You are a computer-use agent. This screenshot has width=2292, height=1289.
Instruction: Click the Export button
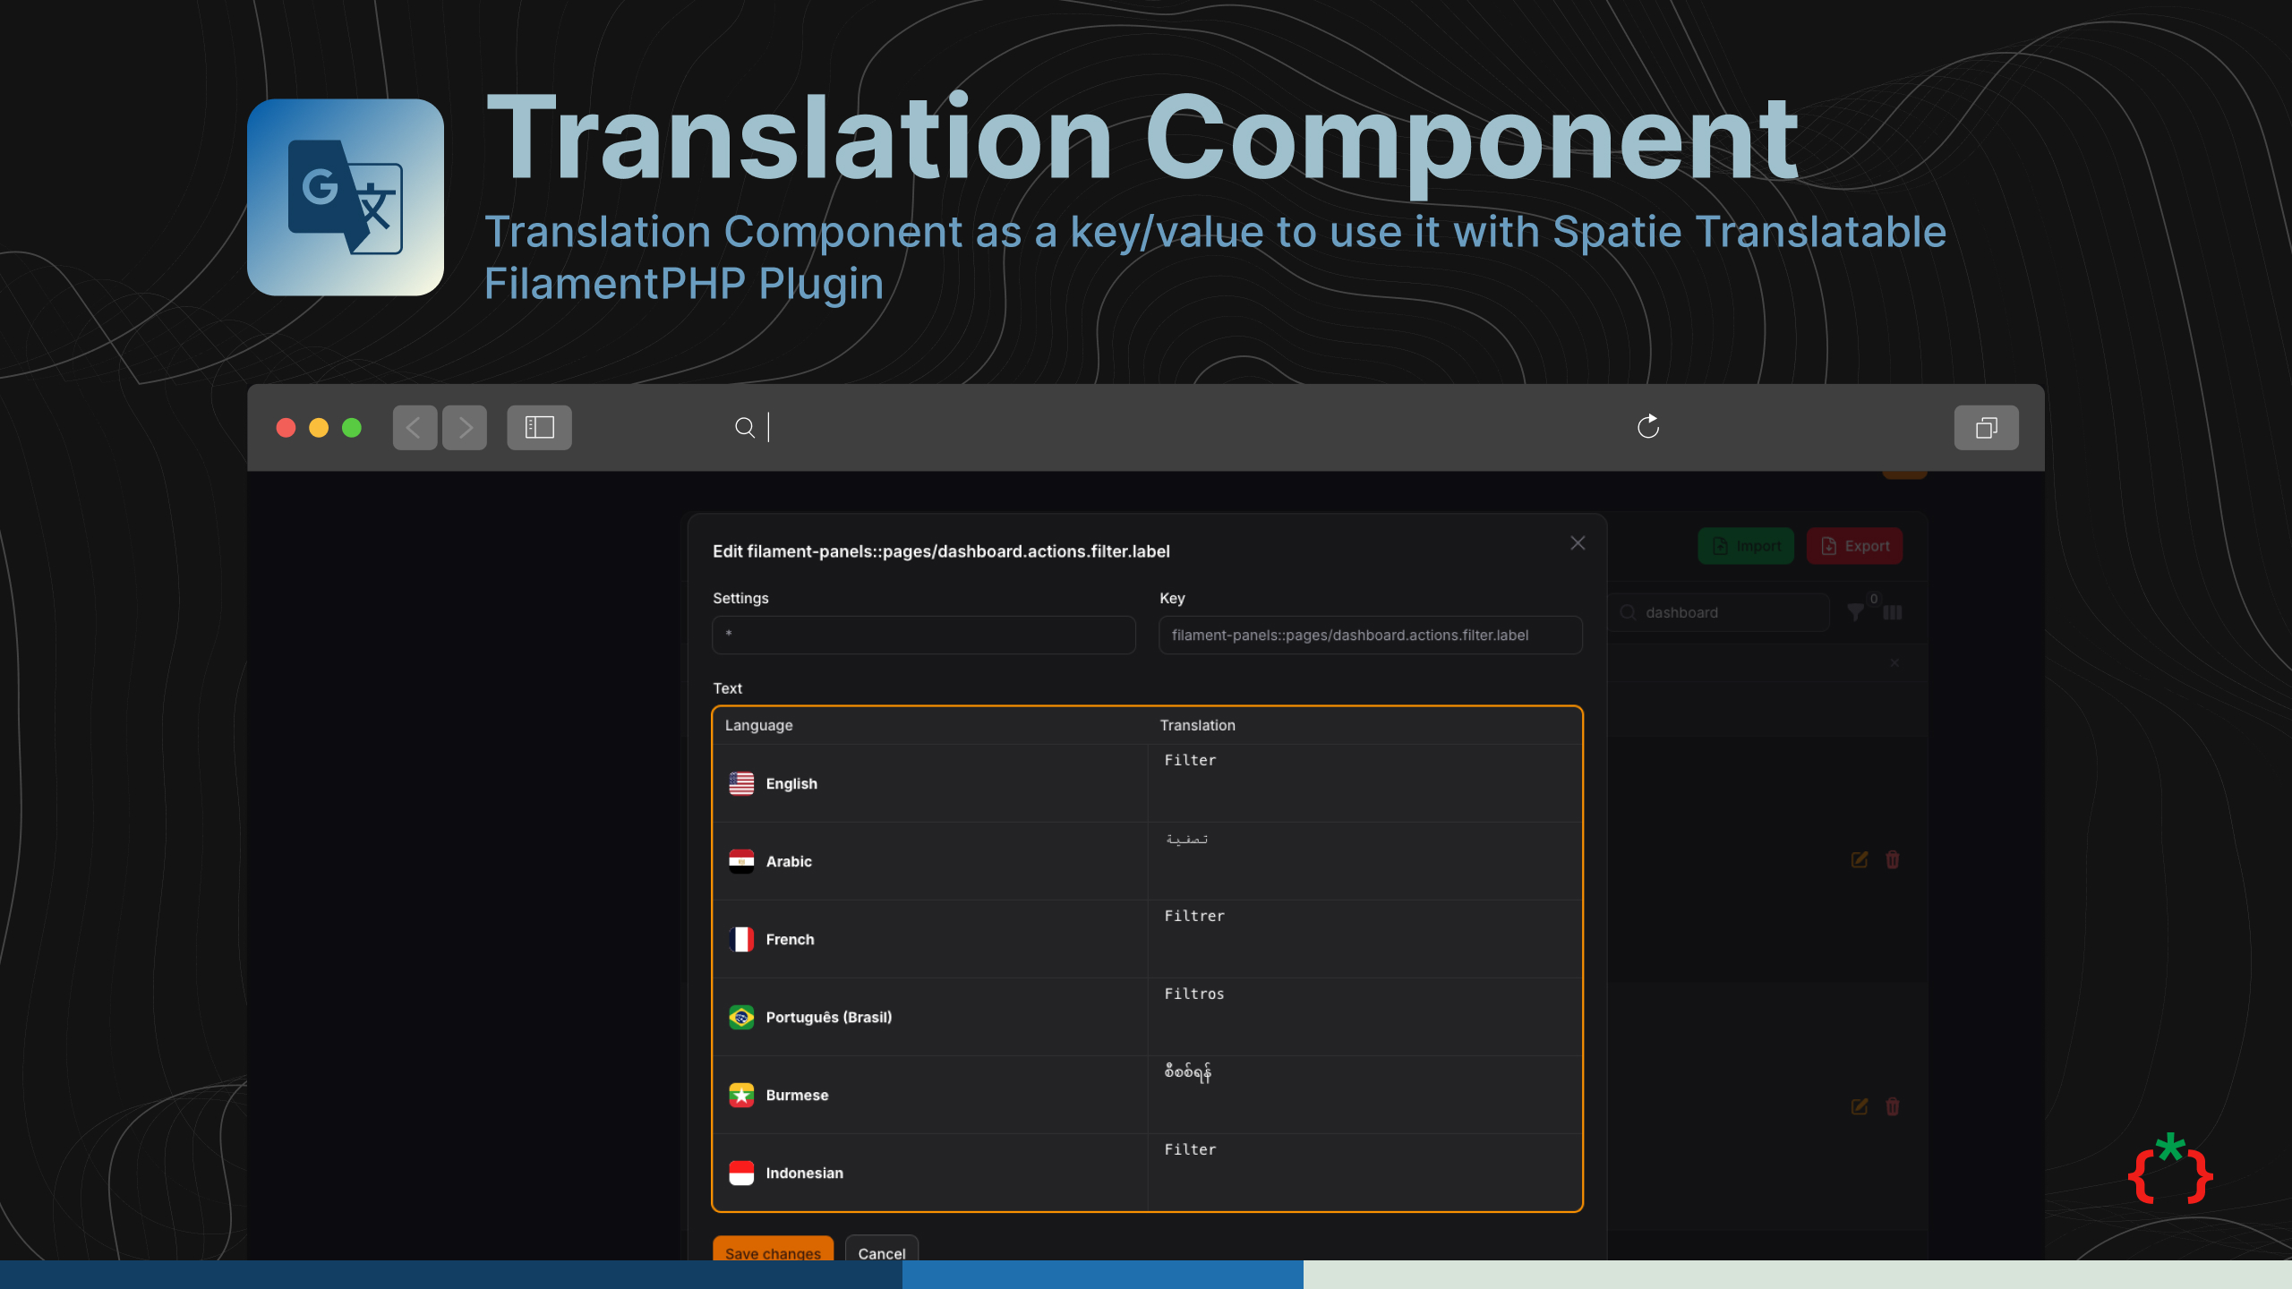(1855, 546)
